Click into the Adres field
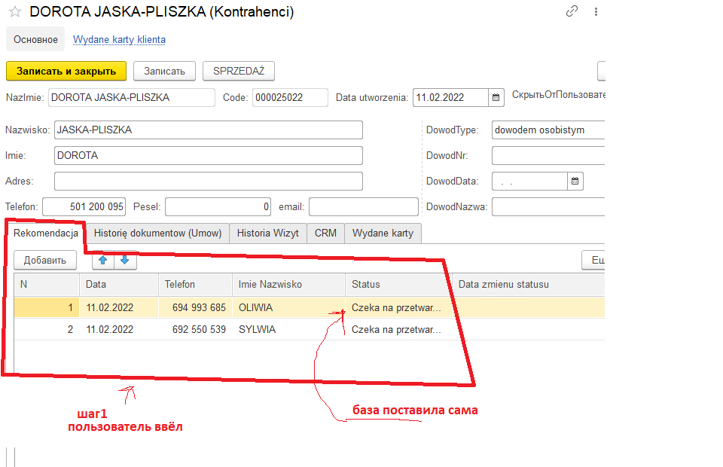This screenshot has width=723, height=467. point(208,182)
